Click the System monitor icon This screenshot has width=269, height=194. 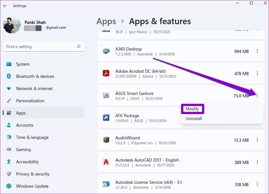point(9,64)
